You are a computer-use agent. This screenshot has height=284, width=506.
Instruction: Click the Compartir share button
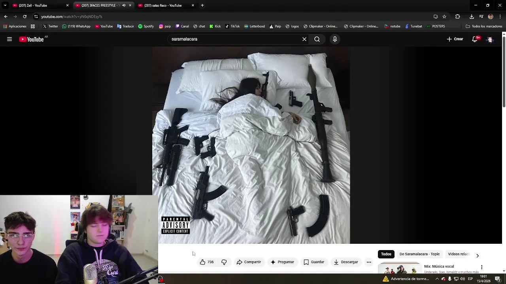point(249,262)
